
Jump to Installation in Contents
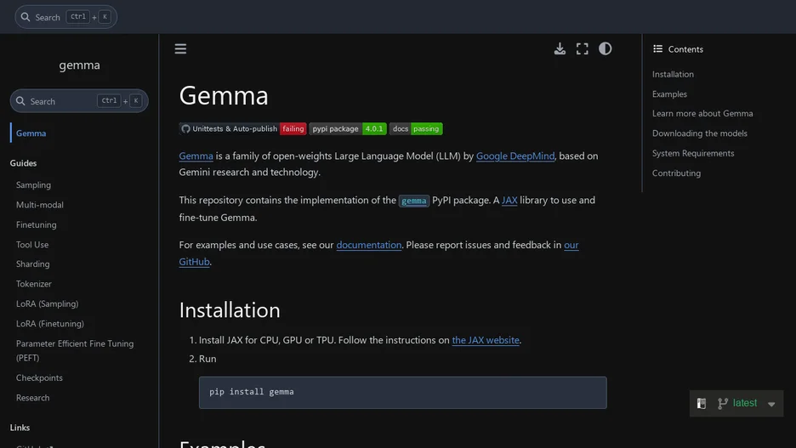tap(673, 74)
